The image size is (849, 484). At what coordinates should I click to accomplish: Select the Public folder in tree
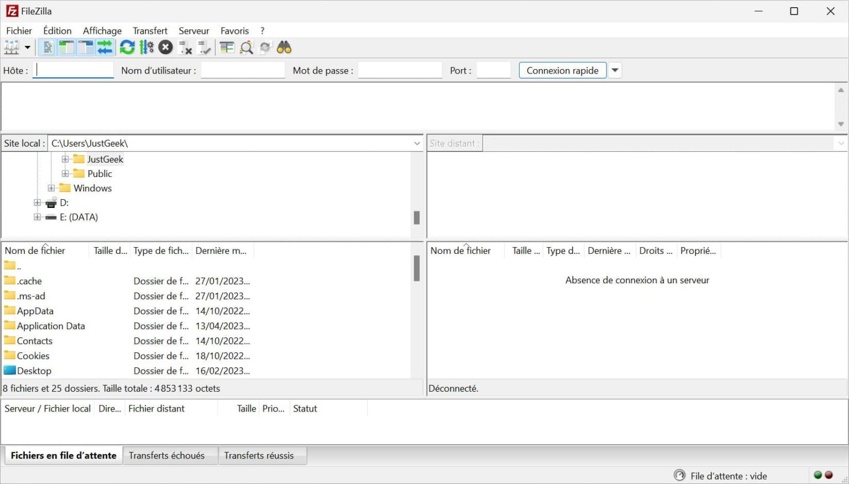point(99,174)
